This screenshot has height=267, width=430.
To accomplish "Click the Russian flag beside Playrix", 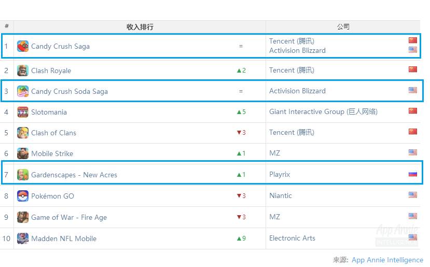I will 413,174.
